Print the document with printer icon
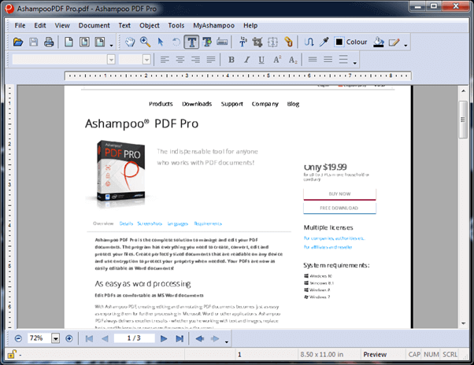This screenshot has width=474, height=365. [x=49, y=42]
